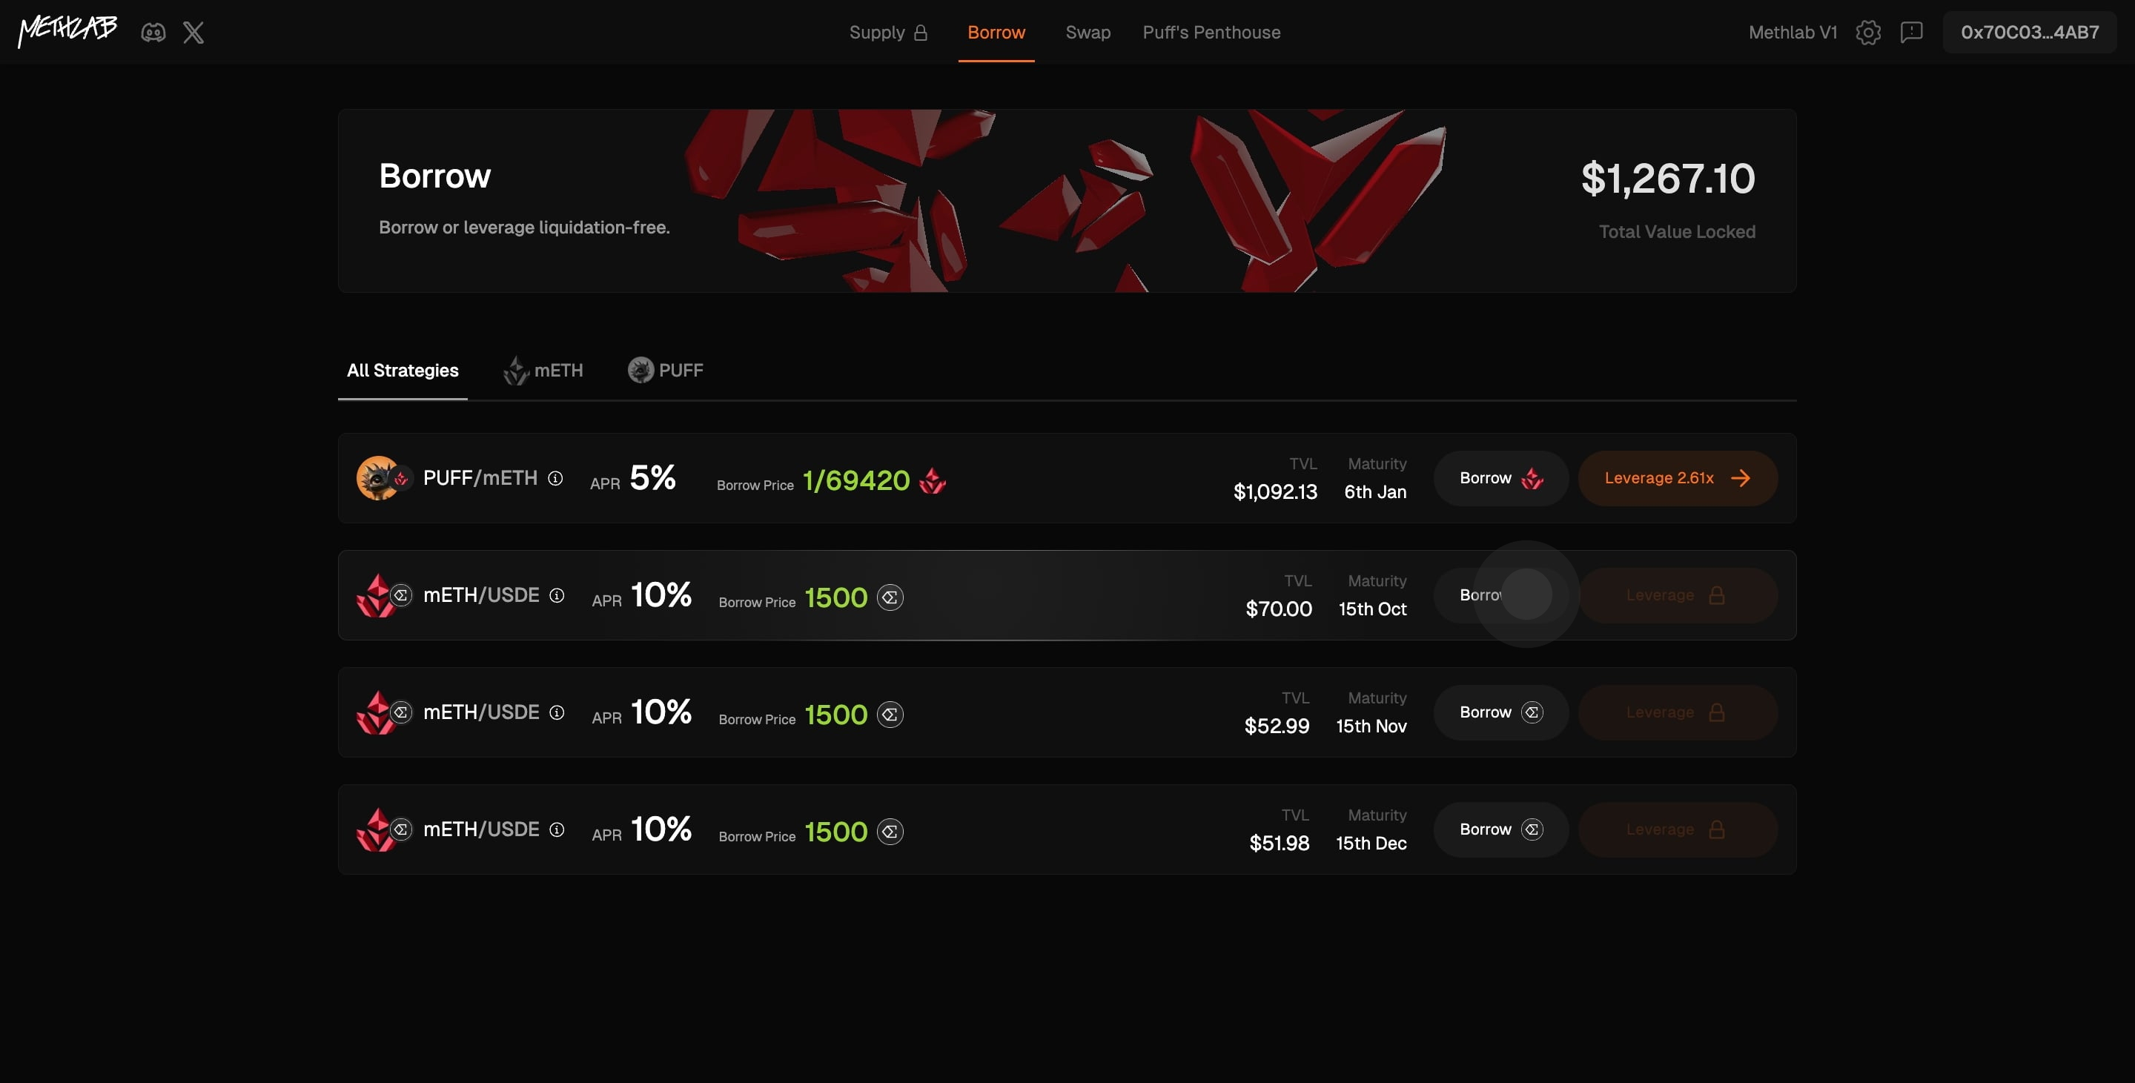Click Leverage 2.61x button
The height and width of the screenshot is (1083, 2135).
pyautogui.click(x=1677, y=478)
